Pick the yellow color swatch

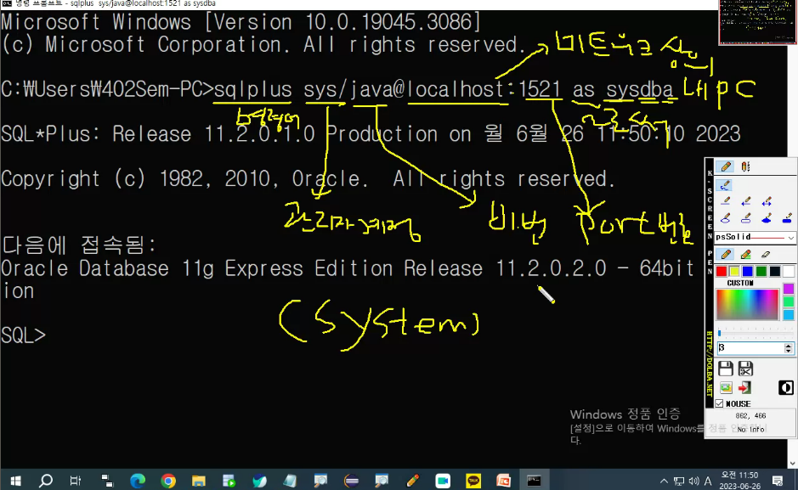click(734, 271)
